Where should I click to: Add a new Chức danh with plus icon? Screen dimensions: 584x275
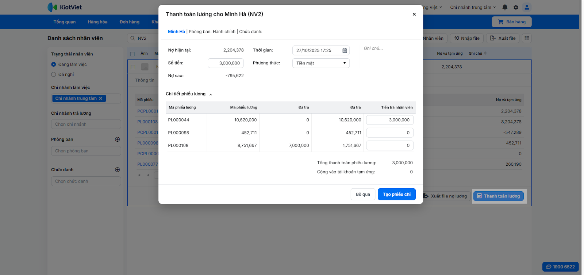pyautogui.click(x=118, y=170)
